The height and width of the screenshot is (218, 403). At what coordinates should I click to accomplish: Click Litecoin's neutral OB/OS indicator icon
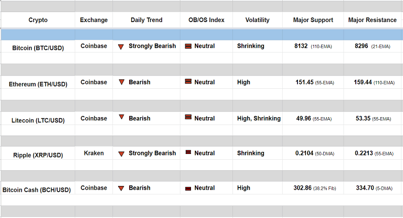coord(188,118)
